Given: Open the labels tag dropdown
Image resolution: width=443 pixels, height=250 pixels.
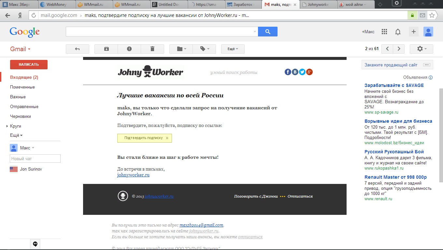Looking at the screenshot, I should pyautogui.click(x=204, y=49).
